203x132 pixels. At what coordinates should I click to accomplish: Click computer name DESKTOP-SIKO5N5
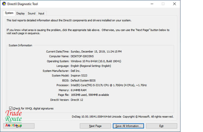point(82,56)
